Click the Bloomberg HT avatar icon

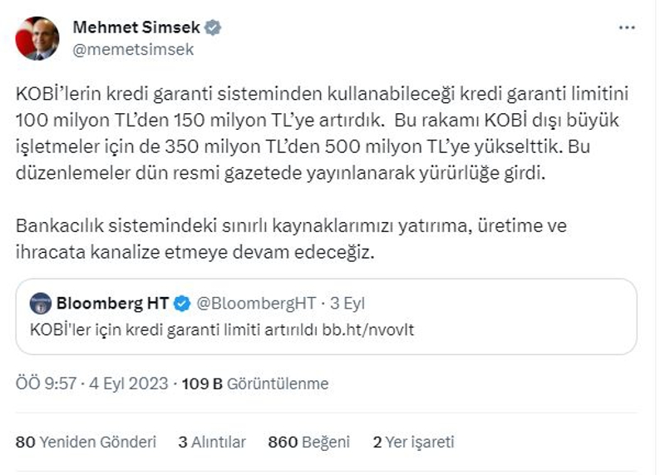pos(40,304)
